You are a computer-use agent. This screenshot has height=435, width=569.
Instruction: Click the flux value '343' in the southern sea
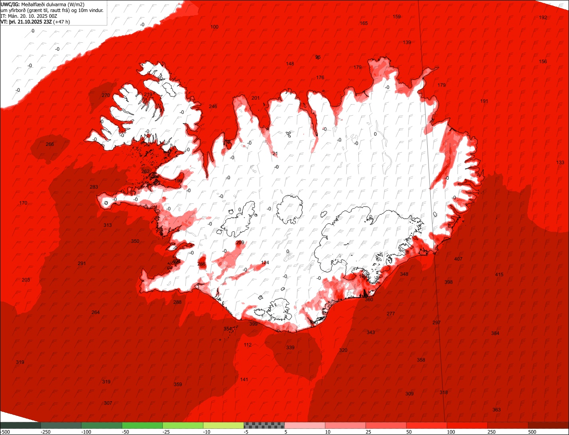click(x=371, y=333)
